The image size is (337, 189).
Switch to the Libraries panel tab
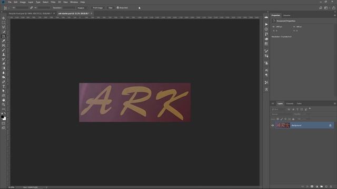coord(286,15)
